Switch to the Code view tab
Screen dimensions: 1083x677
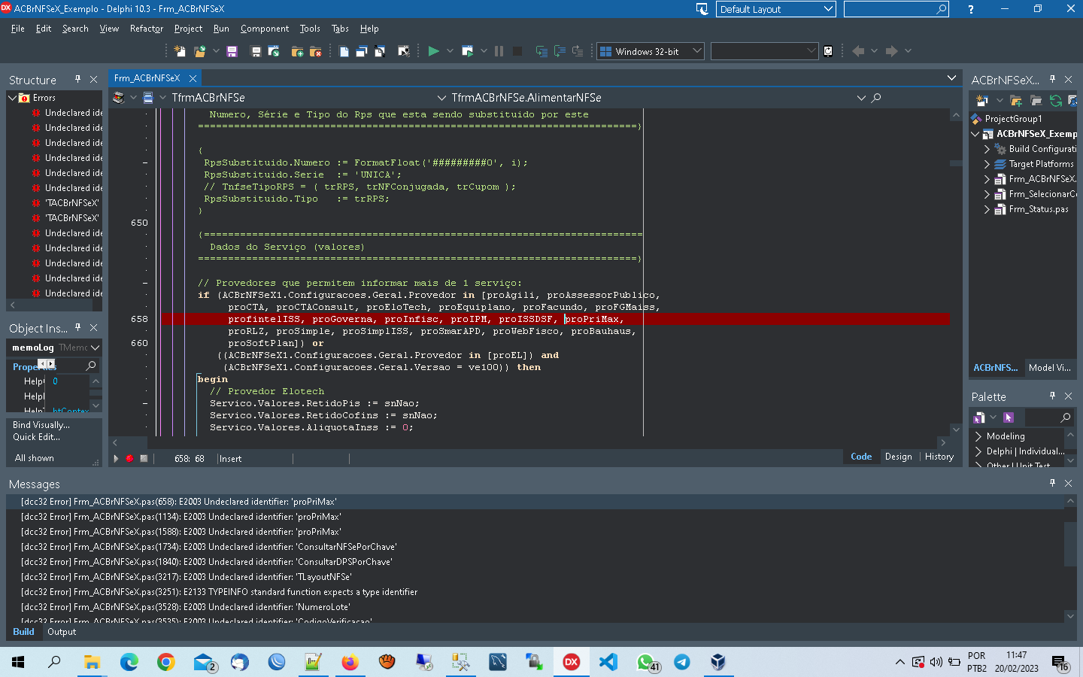[861, 457]
